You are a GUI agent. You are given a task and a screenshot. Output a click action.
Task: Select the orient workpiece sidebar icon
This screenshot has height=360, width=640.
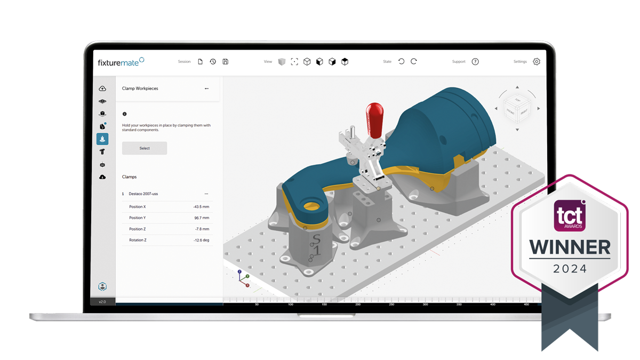point(102,113)
